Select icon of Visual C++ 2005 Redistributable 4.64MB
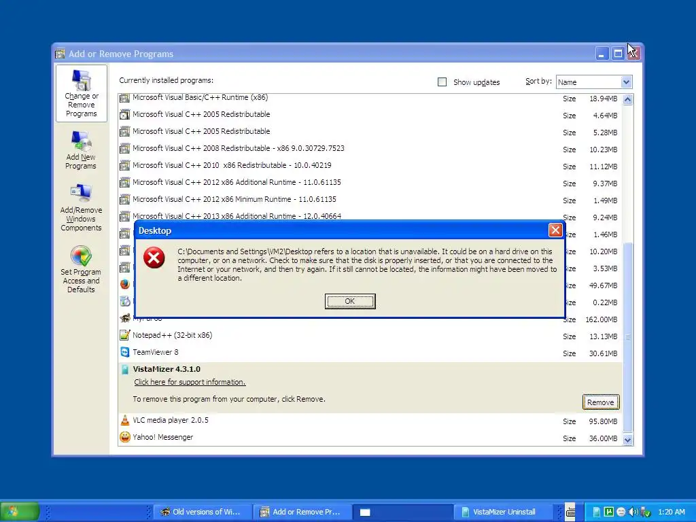Viewport: 696px width, 522px height. pyautogui.click(x=125, y=114)
